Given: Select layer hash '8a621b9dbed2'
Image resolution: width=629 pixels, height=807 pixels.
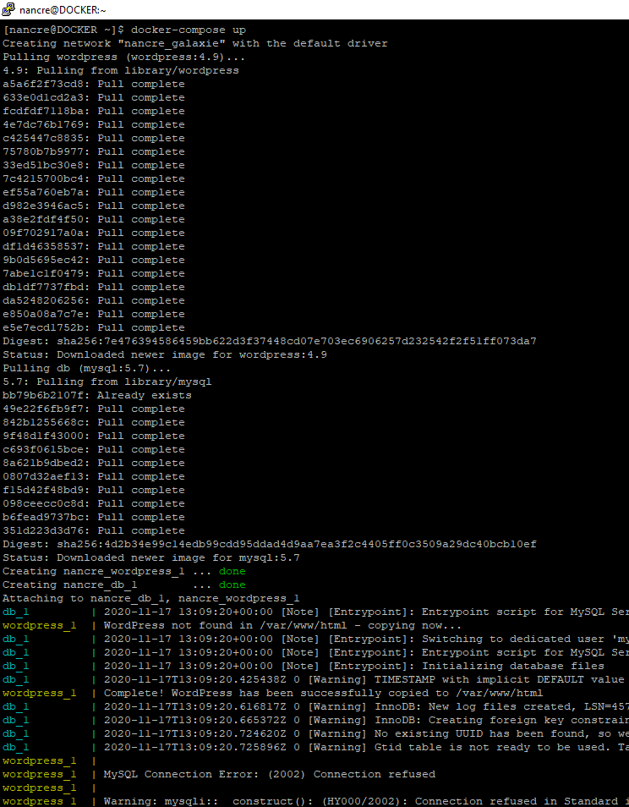Looking at the screenshot, I should [42, 463].
